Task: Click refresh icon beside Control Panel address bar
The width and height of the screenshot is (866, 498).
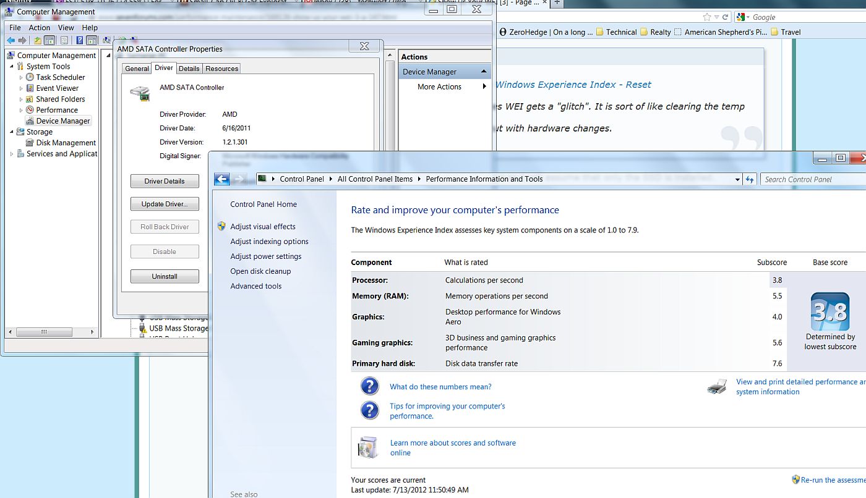Action: [750, 179]
